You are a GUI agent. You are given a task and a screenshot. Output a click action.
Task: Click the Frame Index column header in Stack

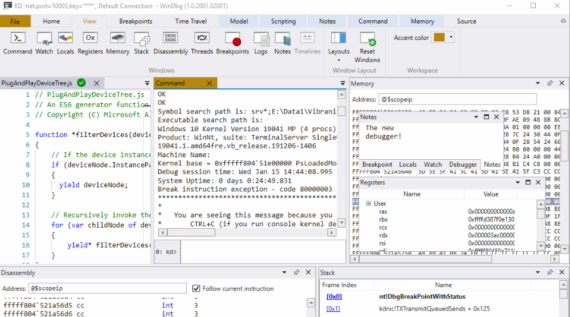tap(339, 285)
